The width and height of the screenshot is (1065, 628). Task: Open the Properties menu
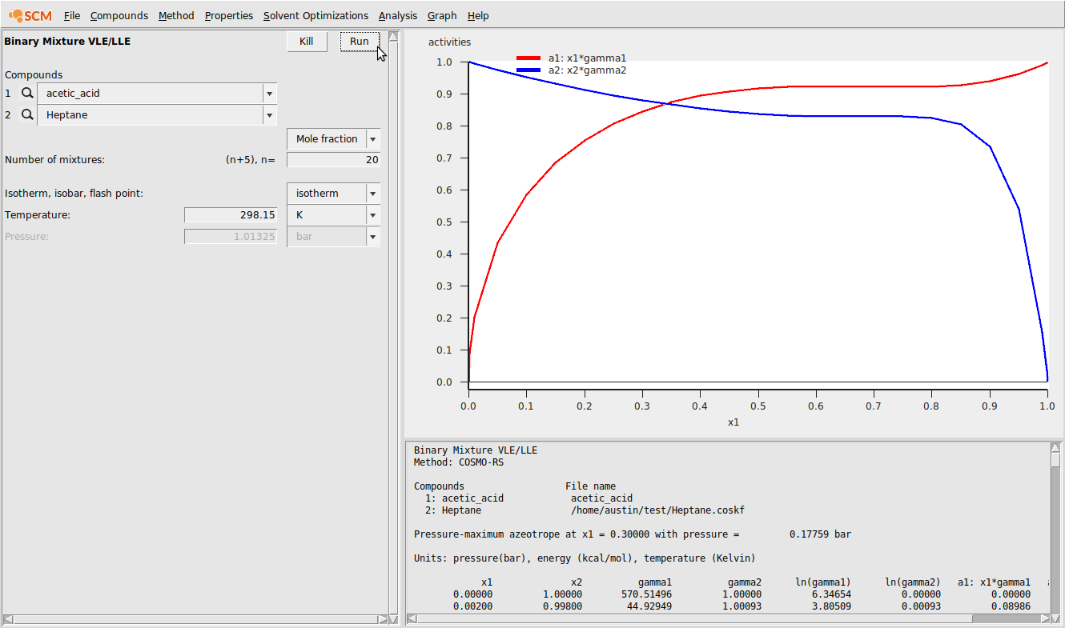coord(229,15)
